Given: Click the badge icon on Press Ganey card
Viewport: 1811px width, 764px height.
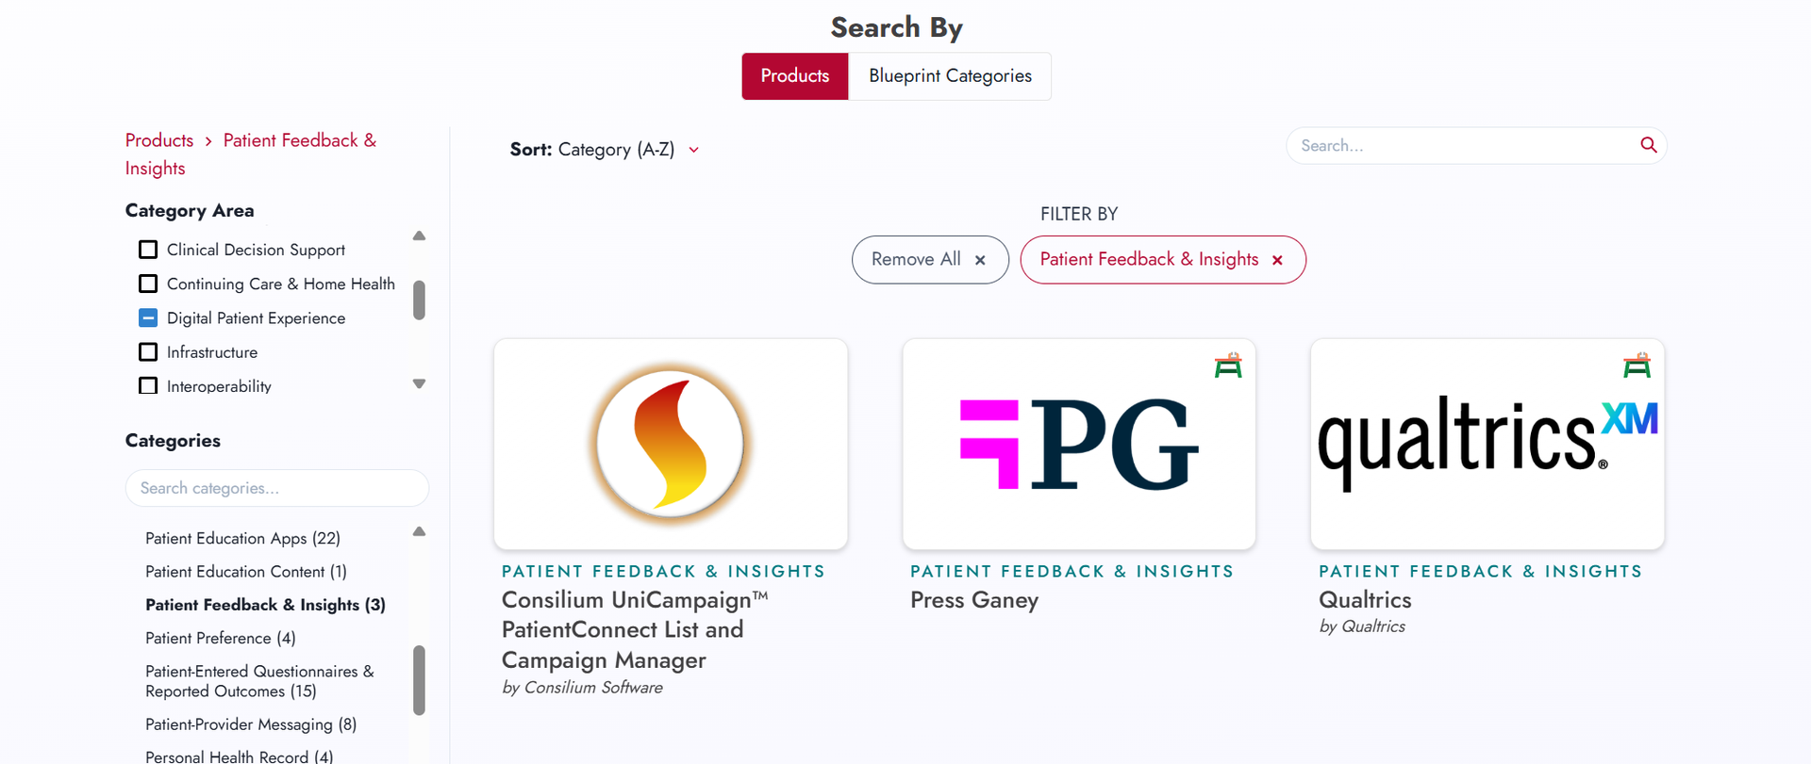Looking at the screenshot, I should [x=1227, y=366].
